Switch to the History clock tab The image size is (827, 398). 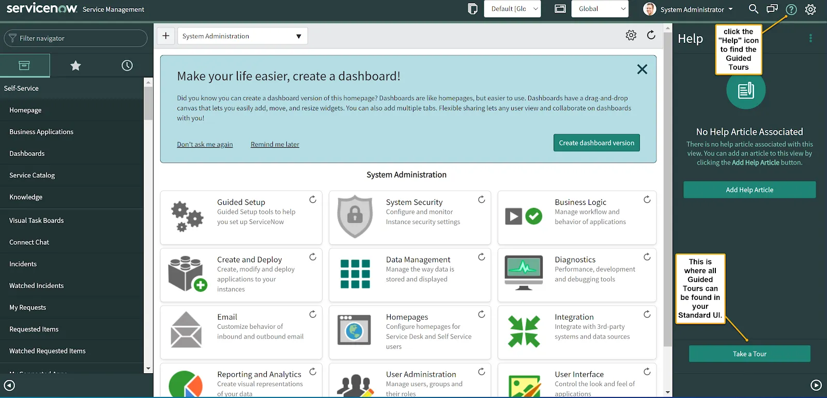pyautogui.click(x=127, y=66)
